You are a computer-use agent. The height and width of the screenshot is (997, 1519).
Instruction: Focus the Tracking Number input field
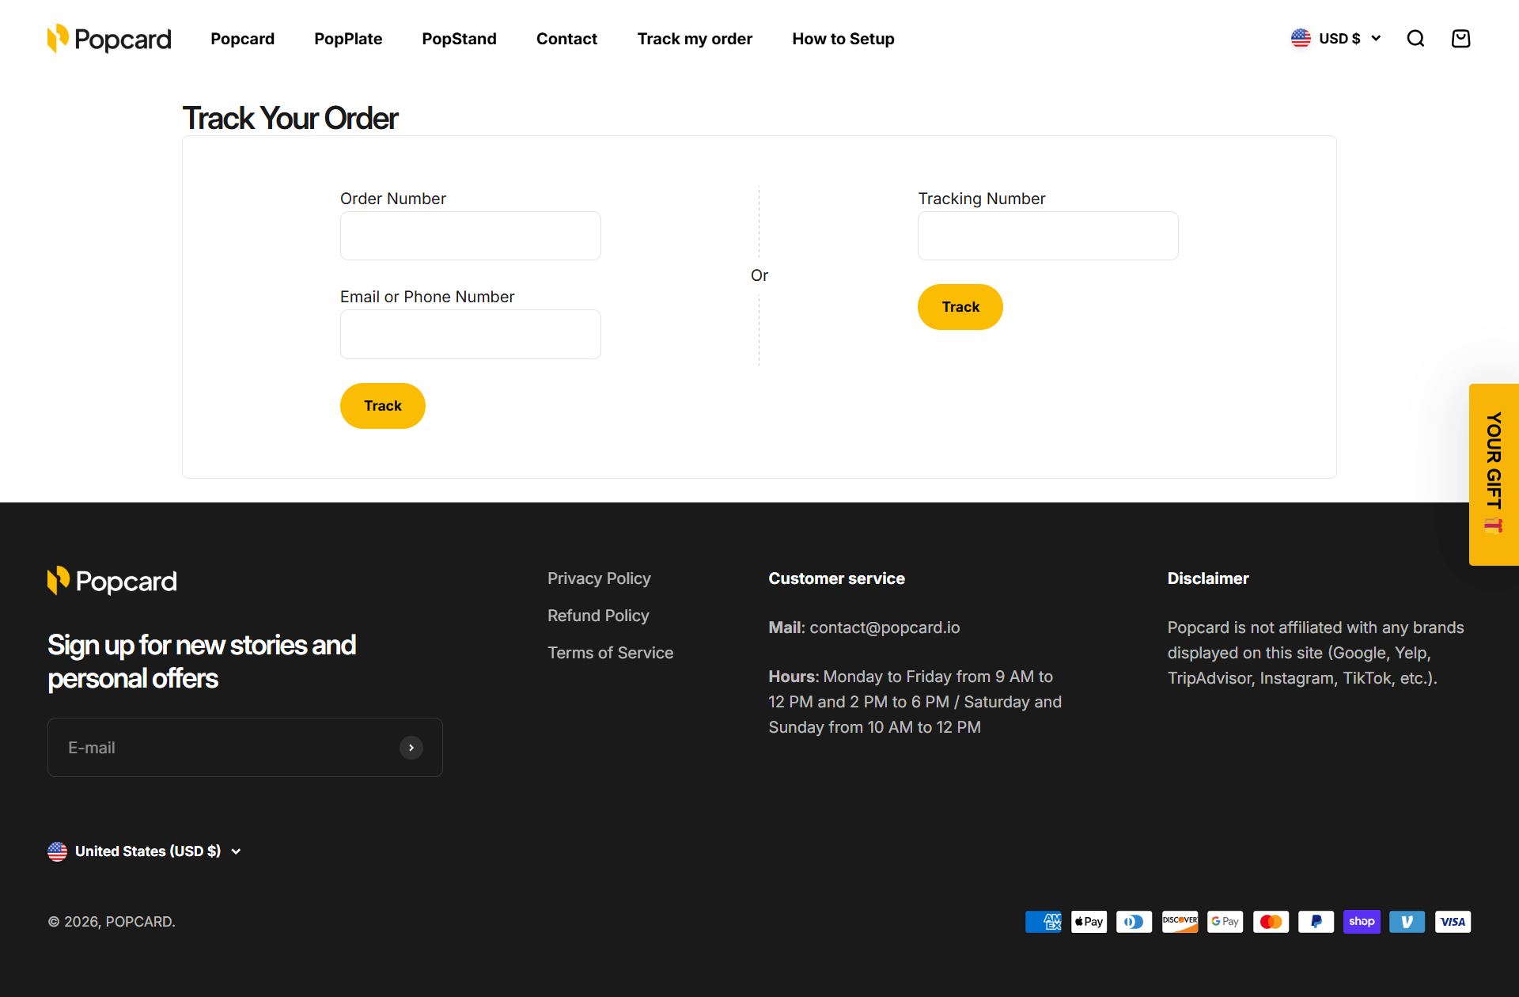[1048, 236]
